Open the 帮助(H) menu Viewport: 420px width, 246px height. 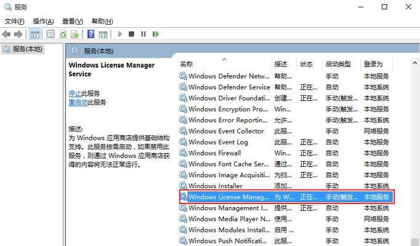pos(102,21)
